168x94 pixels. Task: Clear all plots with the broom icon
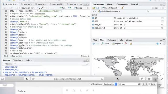(x=131, y=43)
